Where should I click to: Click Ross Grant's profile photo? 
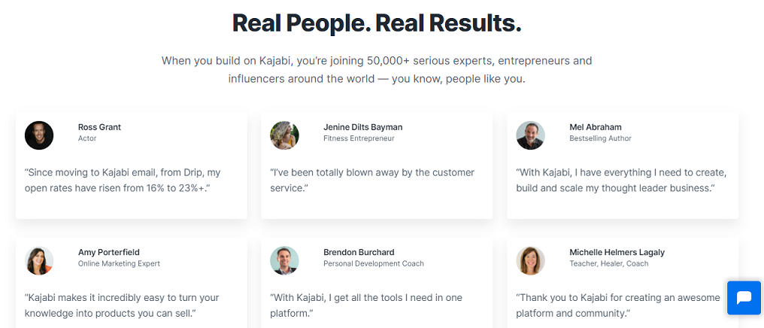pyautogui.click(x=39, y=135)
